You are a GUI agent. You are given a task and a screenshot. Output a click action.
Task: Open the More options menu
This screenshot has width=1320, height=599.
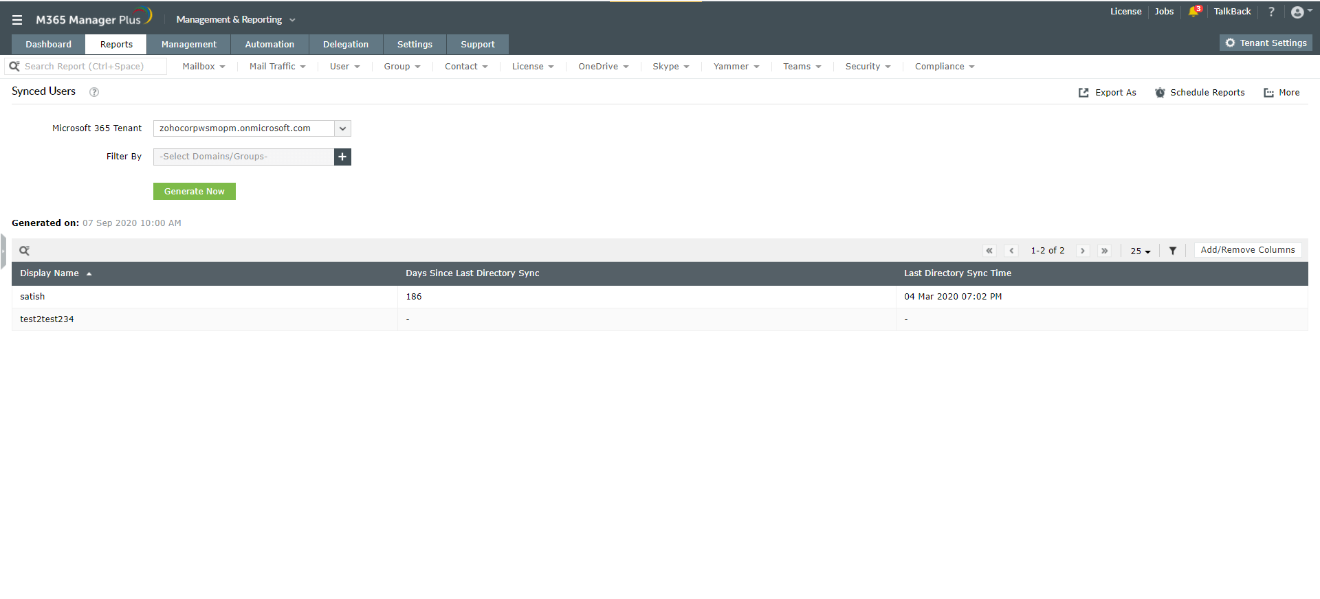(x=1281, y=93)
